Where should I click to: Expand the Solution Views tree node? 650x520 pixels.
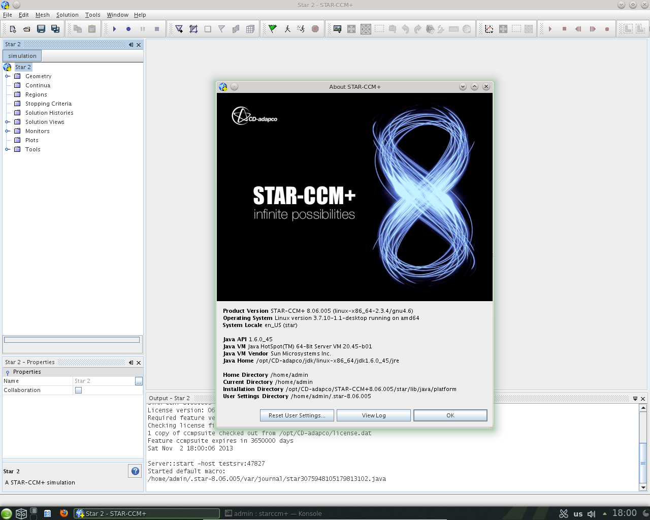click(8, 122)
